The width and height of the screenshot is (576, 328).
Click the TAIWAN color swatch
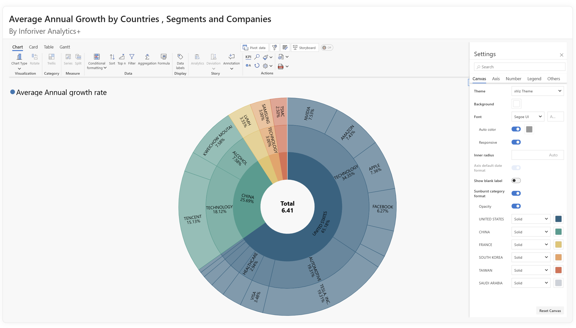(558, 270)
